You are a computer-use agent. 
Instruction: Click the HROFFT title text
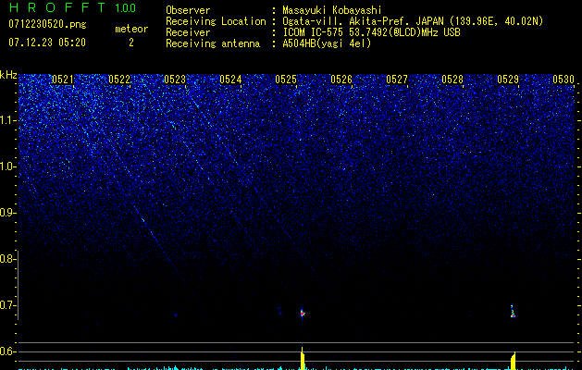pyautogui.click(x=57, y=7)
